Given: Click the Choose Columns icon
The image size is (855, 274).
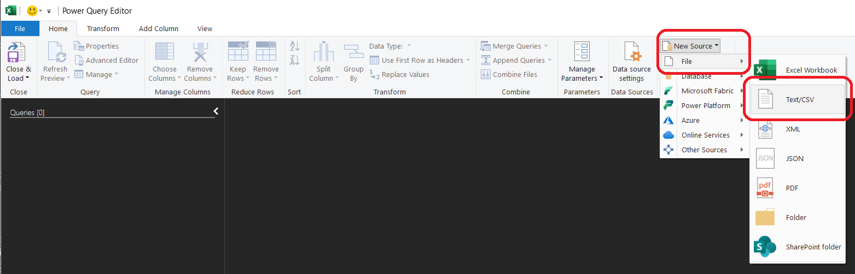Looking at the screenshot, I should (165, 52).
